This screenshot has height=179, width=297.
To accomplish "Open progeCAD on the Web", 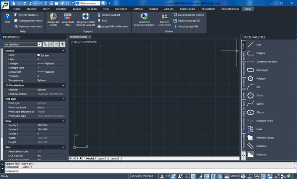I will click(x=113, y=27).
